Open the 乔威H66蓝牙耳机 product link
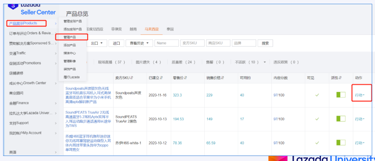This screenshot has height=161, width=375. coord(88,143)
